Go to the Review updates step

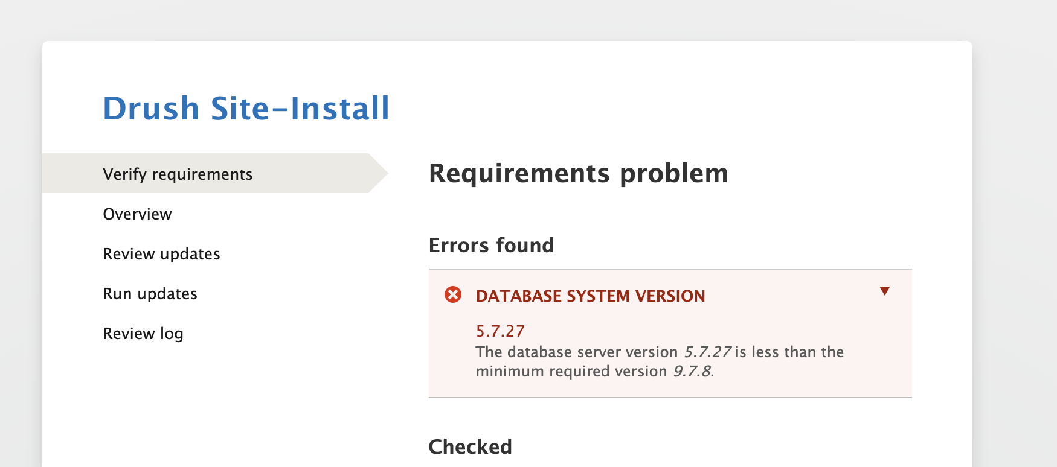(x=161, y=253)
